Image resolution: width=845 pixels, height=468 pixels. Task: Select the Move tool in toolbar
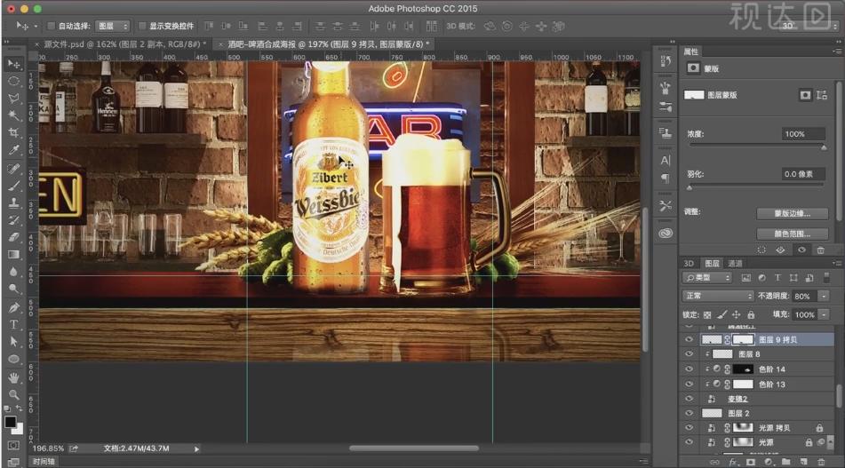(x=14, y=64)
